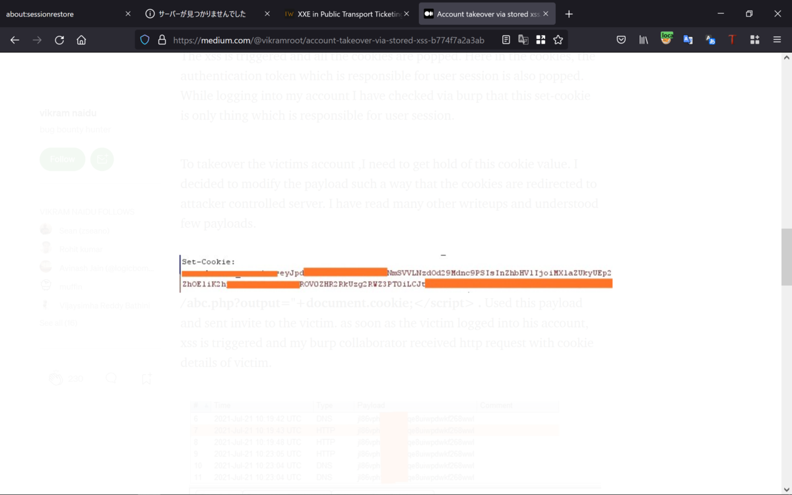Image resolution: width=792 pixels, height=495 pixels.
Task: Open the Firefox home page
Action: [x=81, y=40]
